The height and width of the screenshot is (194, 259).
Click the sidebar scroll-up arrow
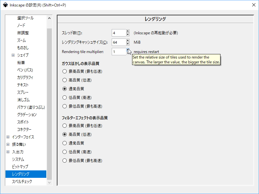[49, 18]
